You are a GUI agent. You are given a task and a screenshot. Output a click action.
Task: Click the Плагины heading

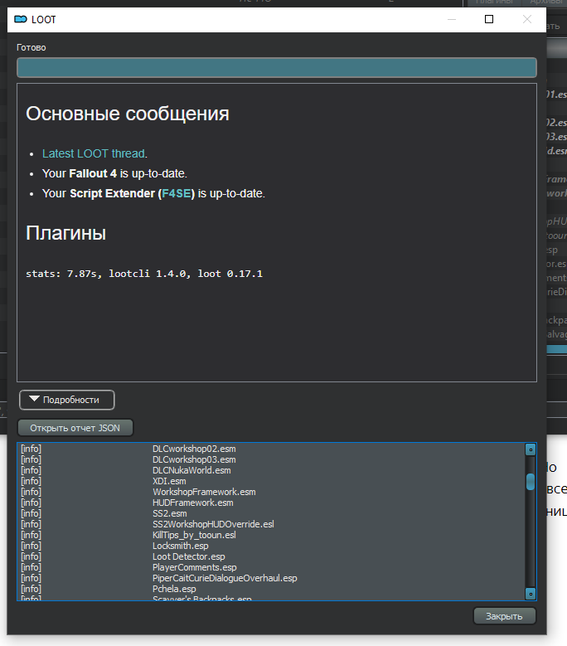65,233
